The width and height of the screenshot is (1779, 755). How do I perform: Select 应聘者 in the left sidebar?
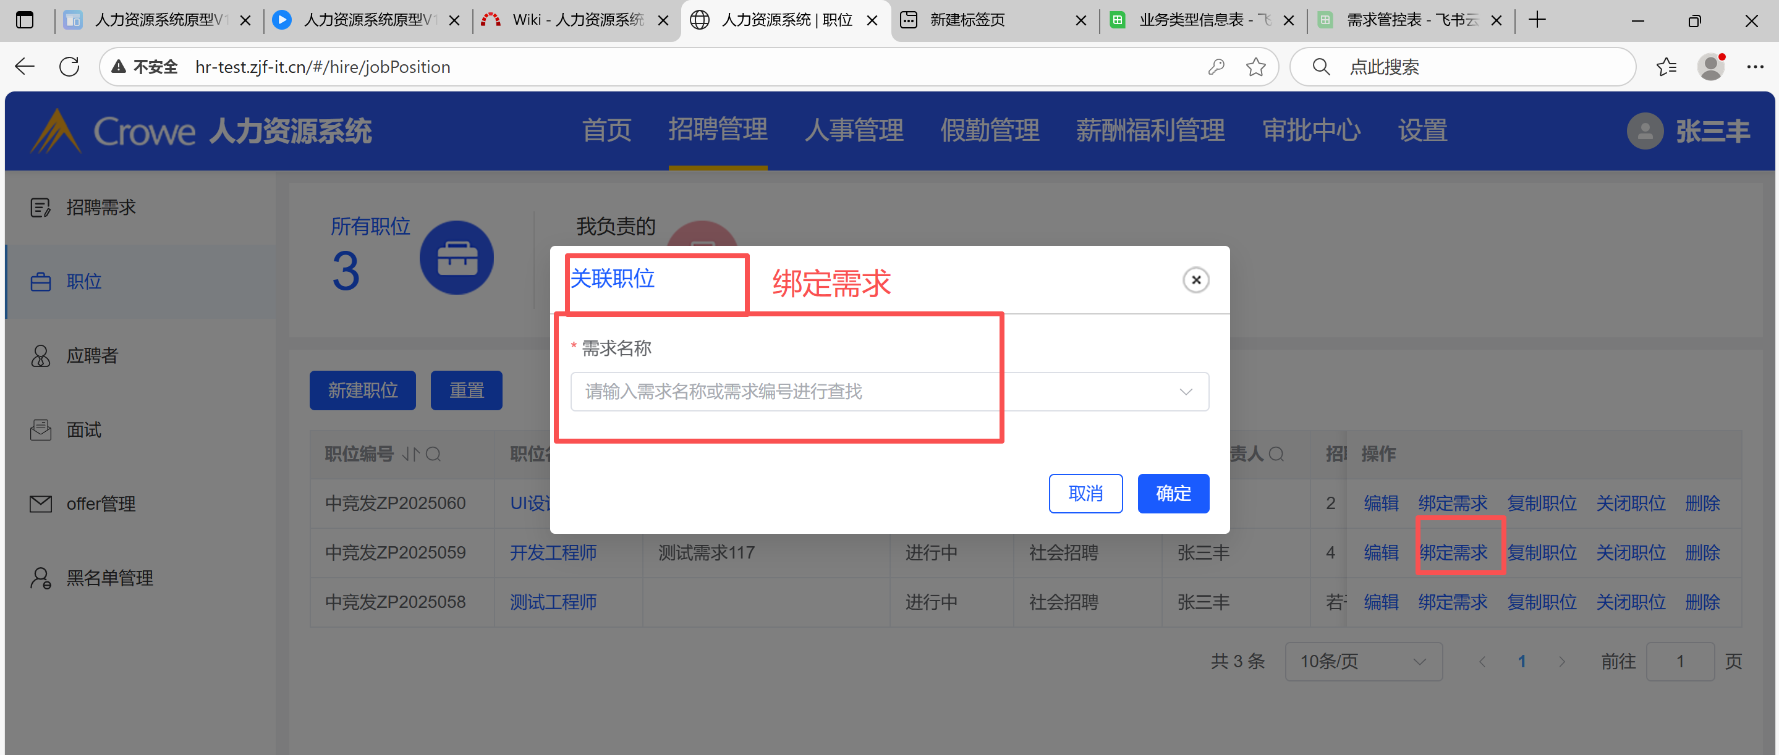[x=92, y=355]
